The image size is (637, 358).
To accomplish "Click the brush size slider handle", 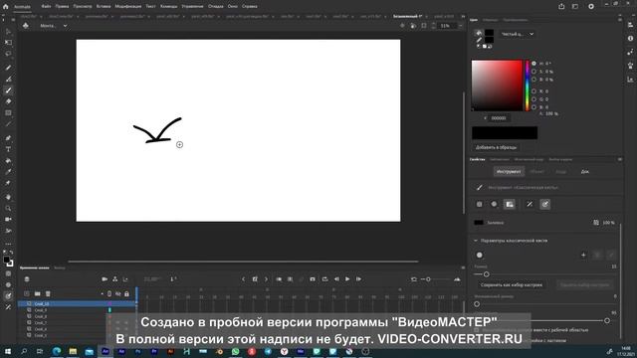I will [x=487, y=274].
